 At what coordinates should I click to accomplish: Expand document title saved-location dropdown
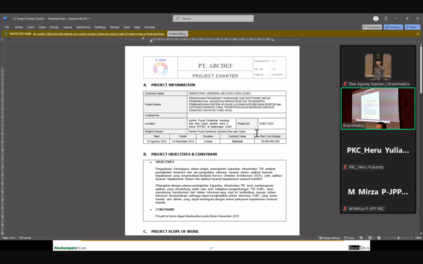[x=90, y=19]
